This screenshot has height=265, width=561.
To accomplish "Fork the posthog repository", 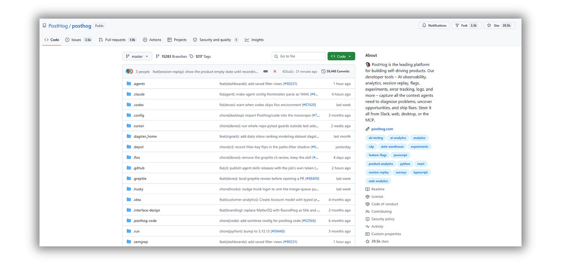I will pos(467,25).
